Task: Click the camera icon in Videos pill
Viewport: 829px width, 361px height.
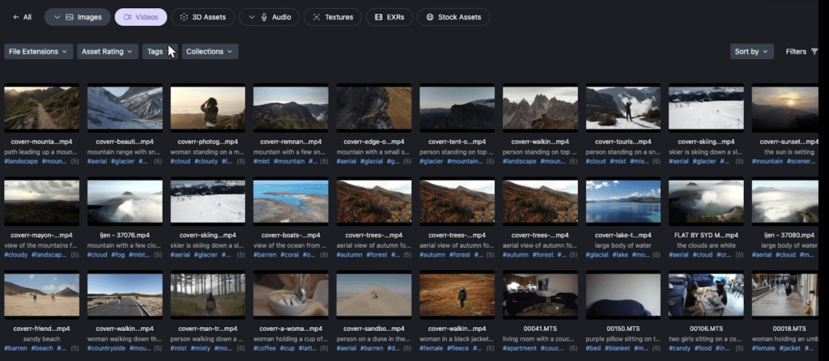Action: (128, 16)
